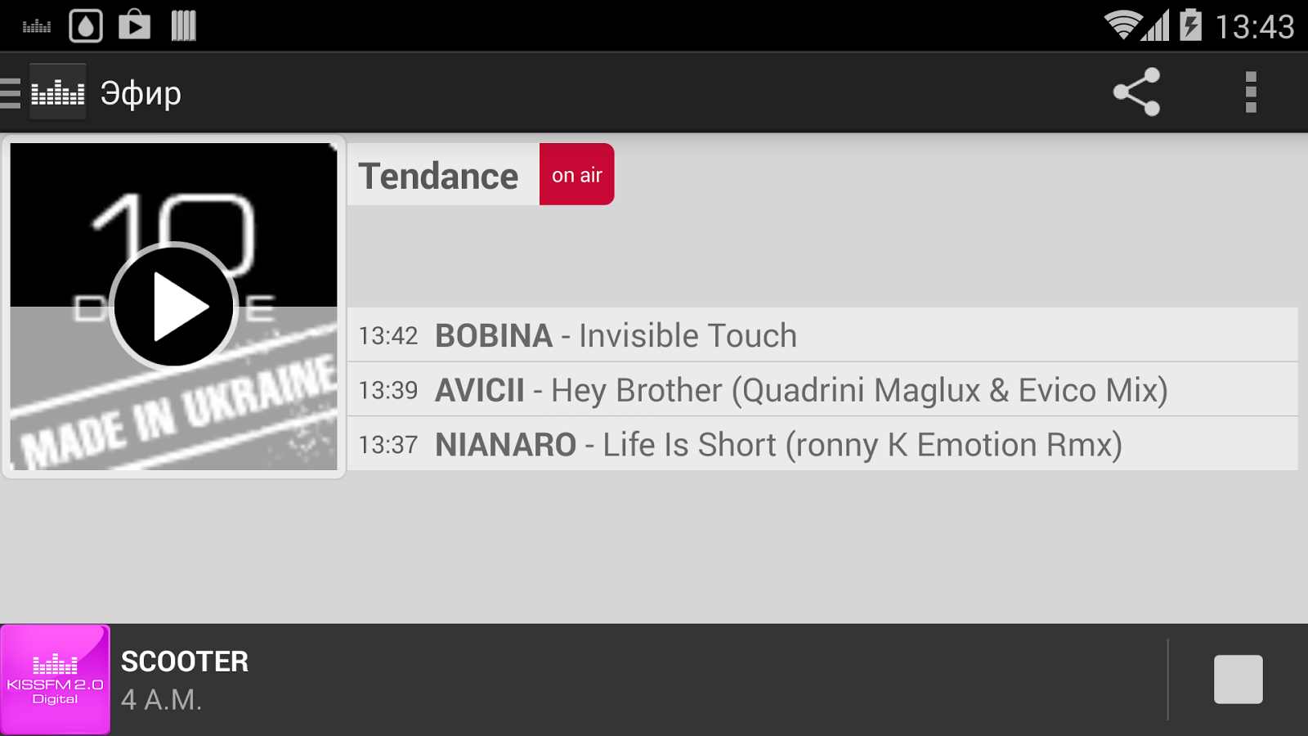Open the Made in Ukraine album cover
This screenshot has height=736, width=1308.
pyautogui.click(x=173, y=307)
